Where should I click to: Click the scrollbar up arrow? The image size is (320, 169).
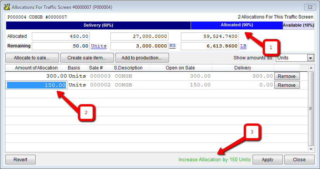pyautogui.click(x=311, y=68)
